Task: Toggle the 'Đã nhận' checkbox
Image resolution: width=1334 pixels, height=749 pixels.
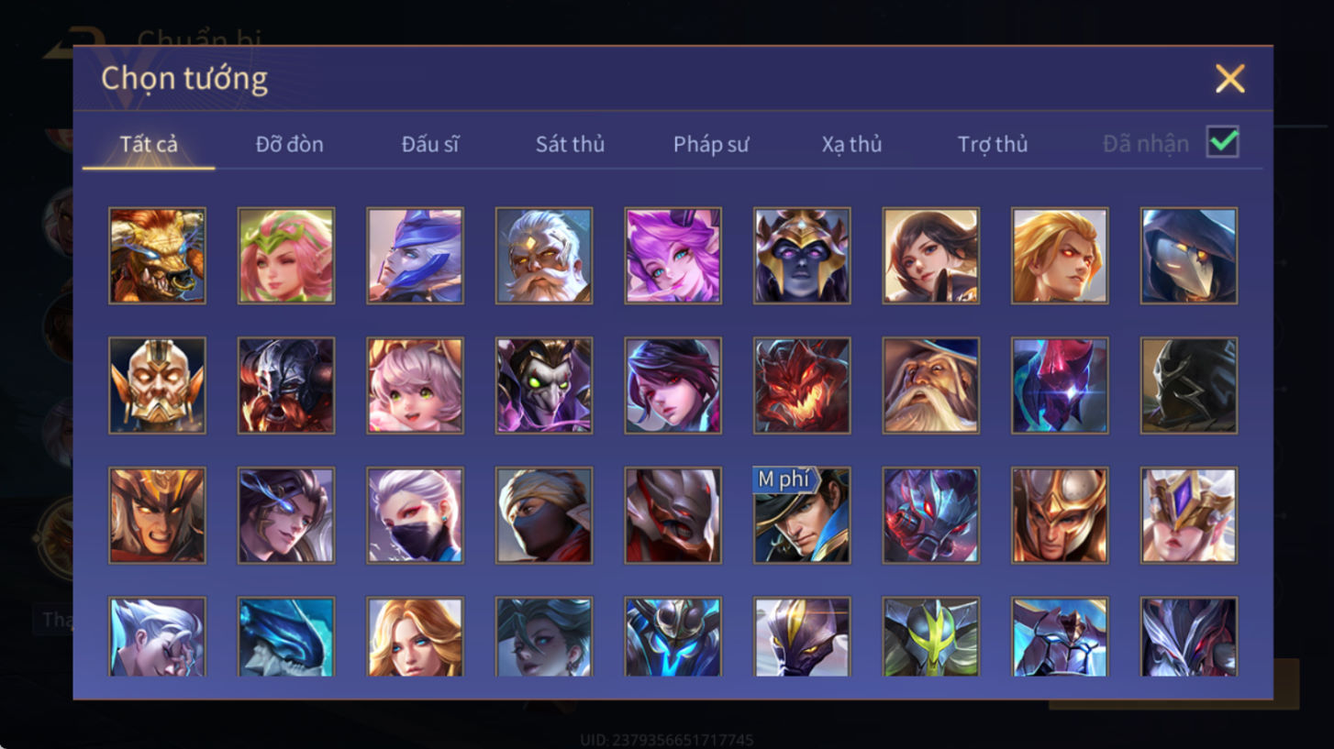Action: coord(1223,142)
